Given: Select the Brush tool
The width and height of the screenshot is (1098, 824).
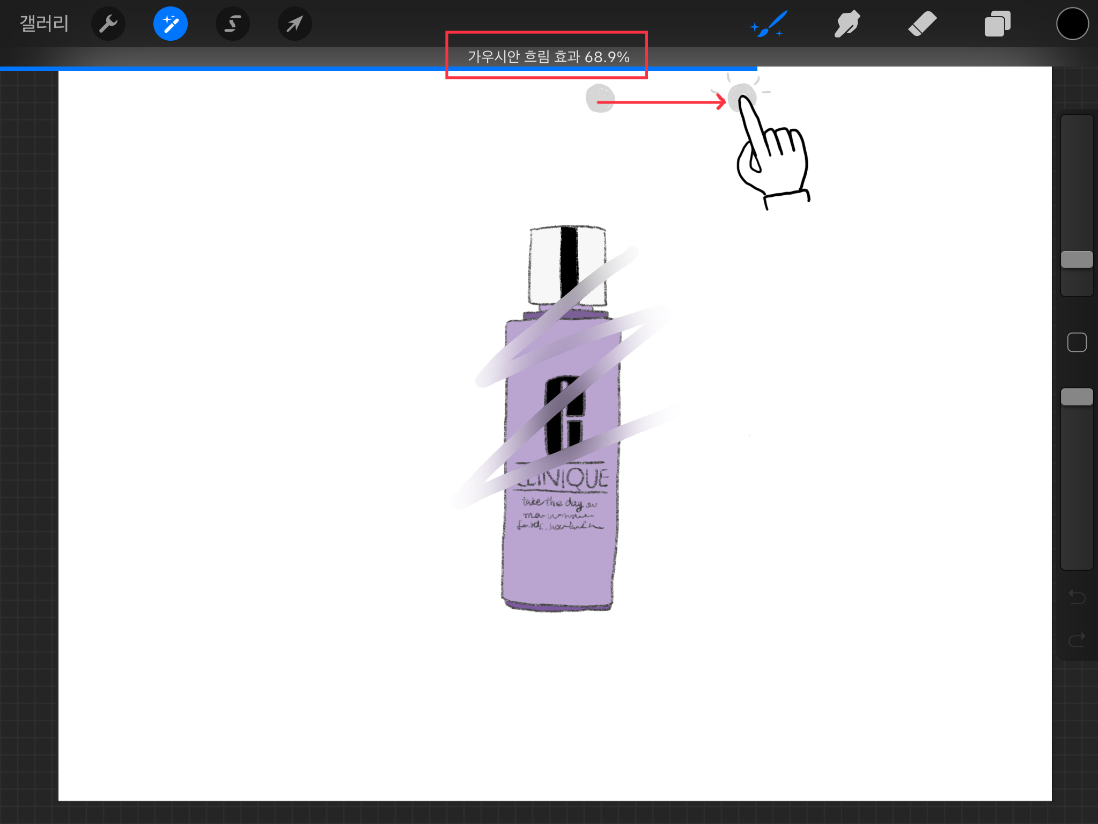Looking at the screenshot, I should pyautogui.click(x=770, y=24).
